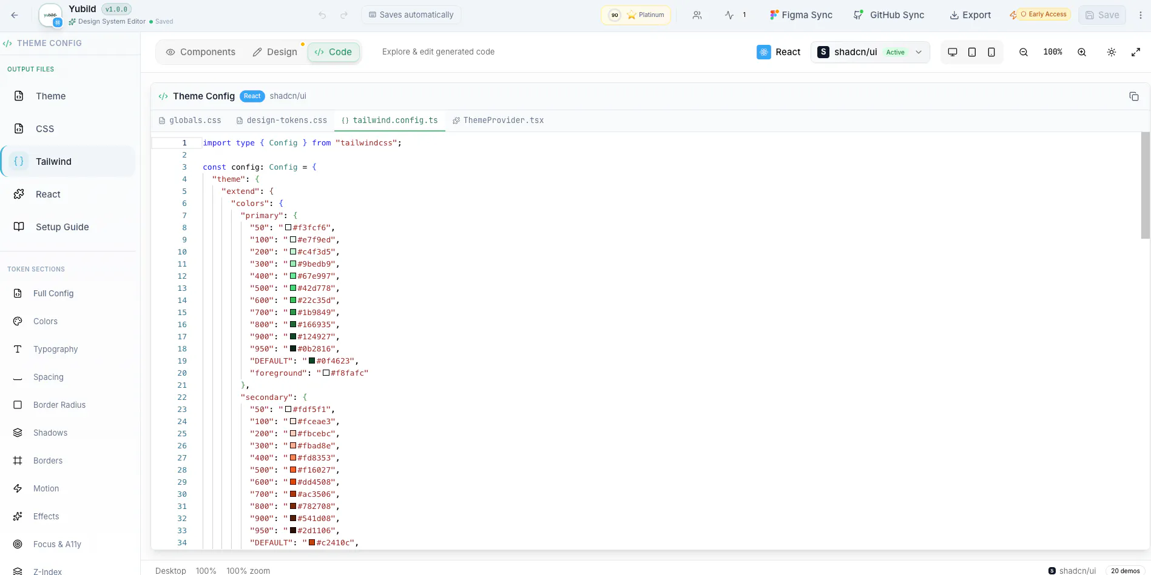
Task: Click the code editor vertical scrollbar
Action: point(1146,185)
